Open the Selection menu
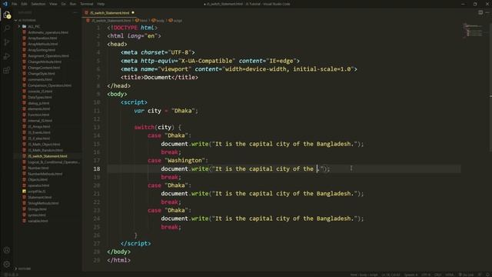 [38, 4]
